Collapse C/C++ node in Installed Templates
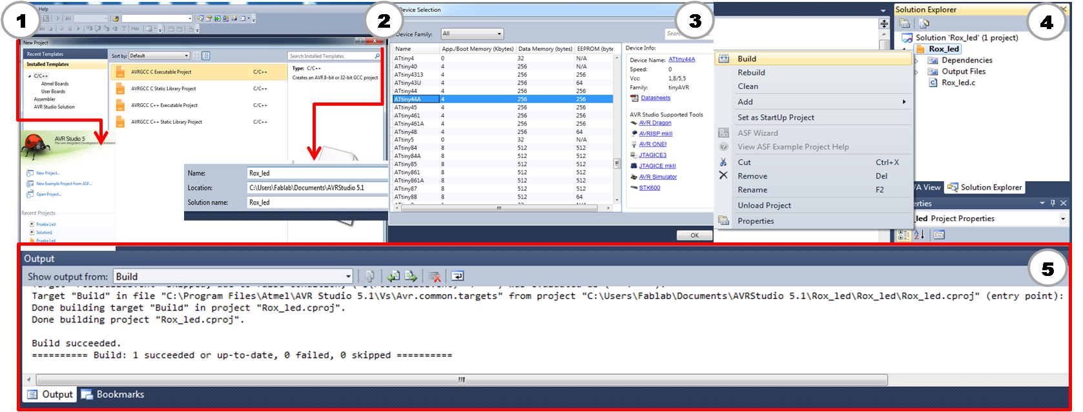 30,76
